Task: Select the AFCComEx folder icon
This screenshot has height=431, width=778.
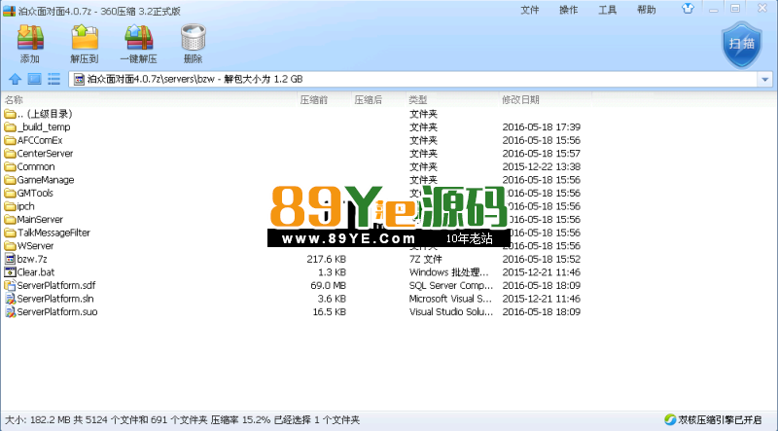Action: 10,140
